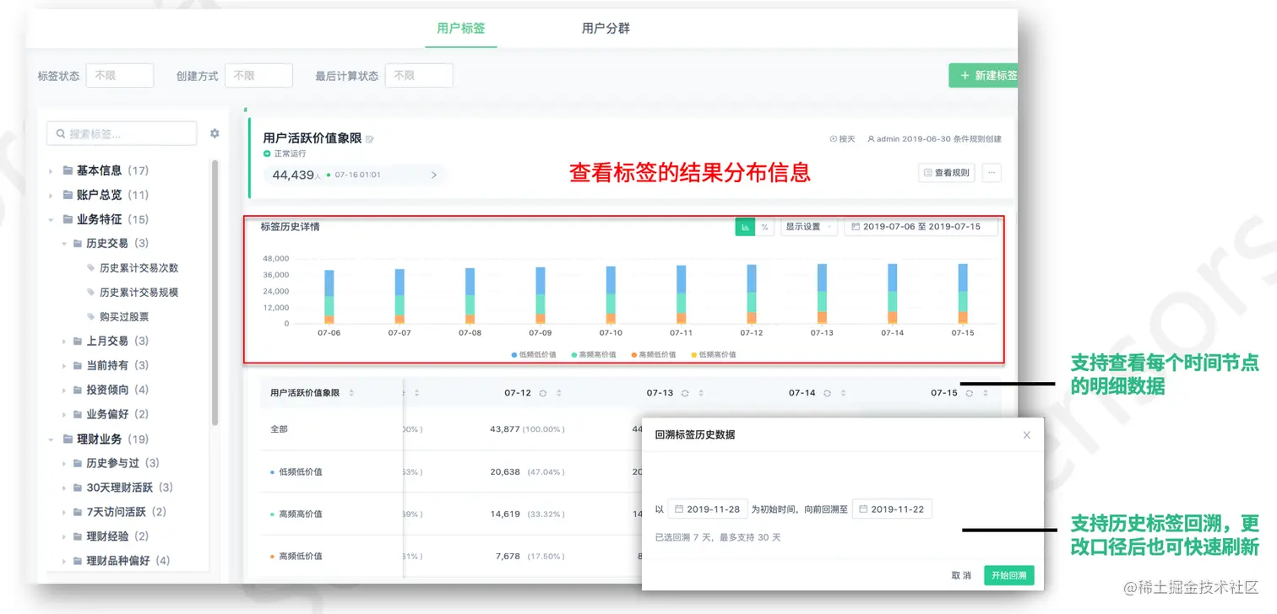The width and height of the screenshot is (1277, 614).
Task: Click the 07-12 value 14,619 cell
Action: pos(505,514)
